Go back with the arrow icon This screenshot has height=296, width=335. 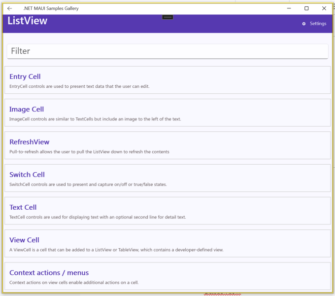(10, 8)
